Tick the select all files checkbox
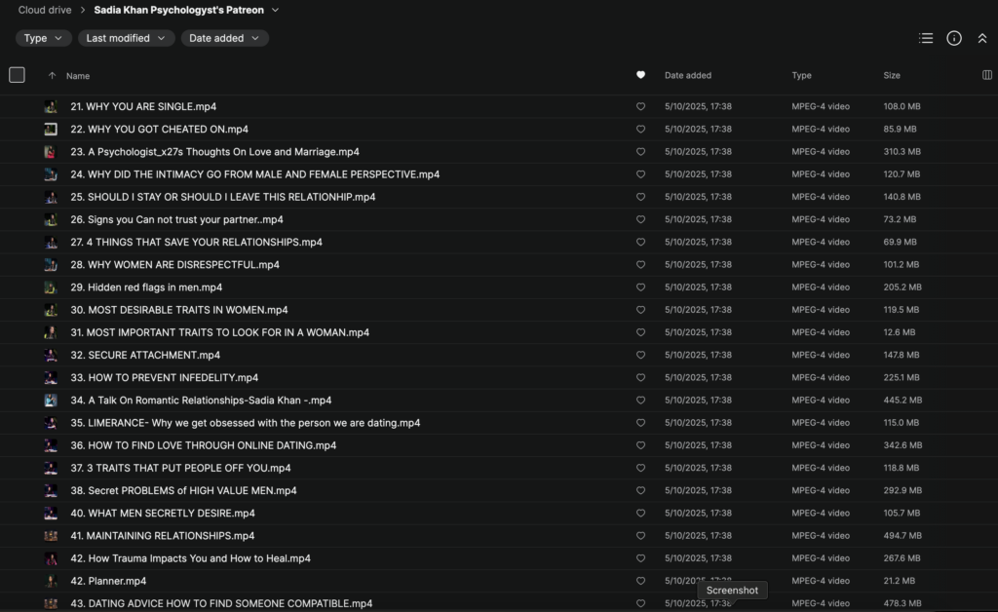 [17, 75]
